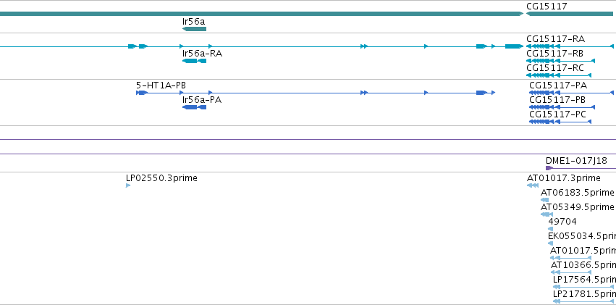
Task: Click the Ir56a-RA transcript glyph
Action: 194,61
